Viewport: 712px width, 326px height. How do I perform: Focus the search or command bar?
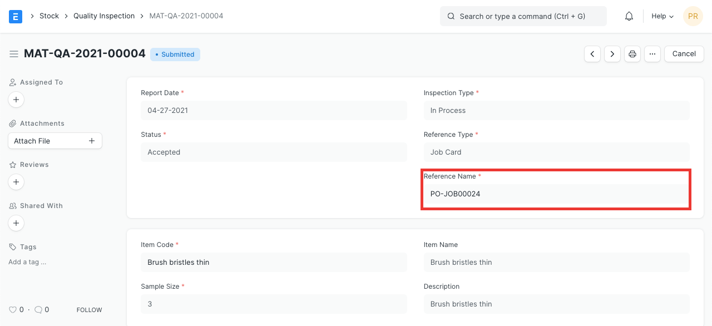pos(523,16)
